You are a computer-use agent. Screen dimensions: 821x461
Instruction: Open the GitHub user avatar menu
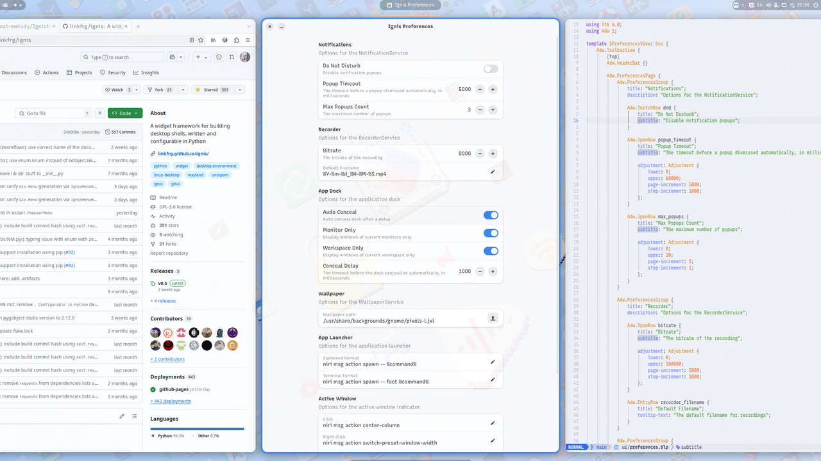pyautogui.click(x=245, y=57)
